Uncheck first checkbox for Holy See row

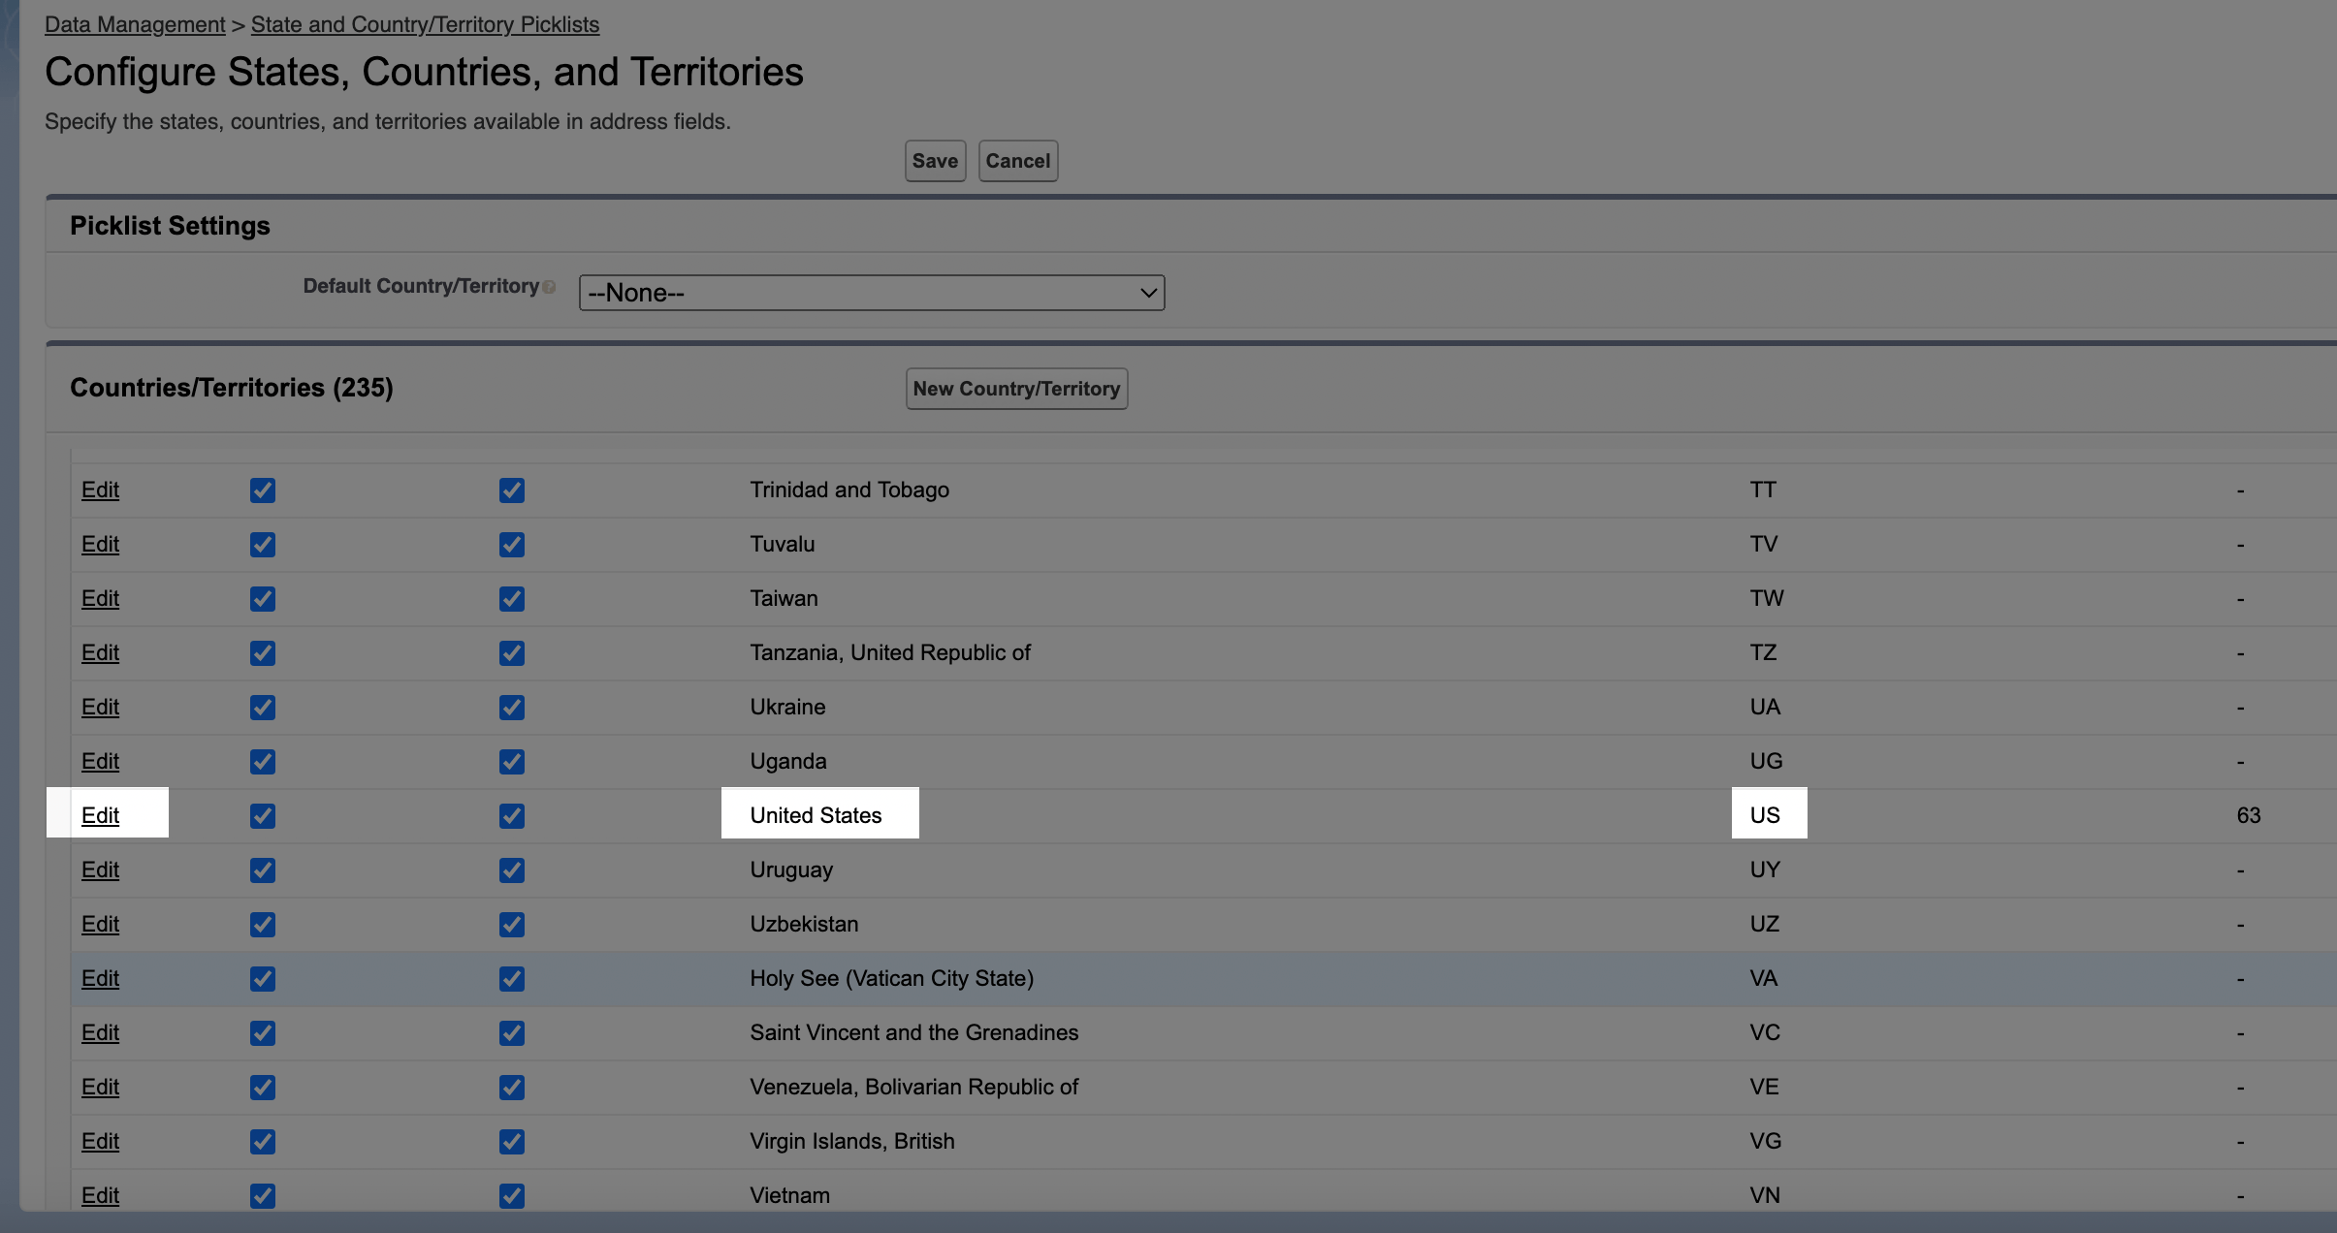point(263,979)
